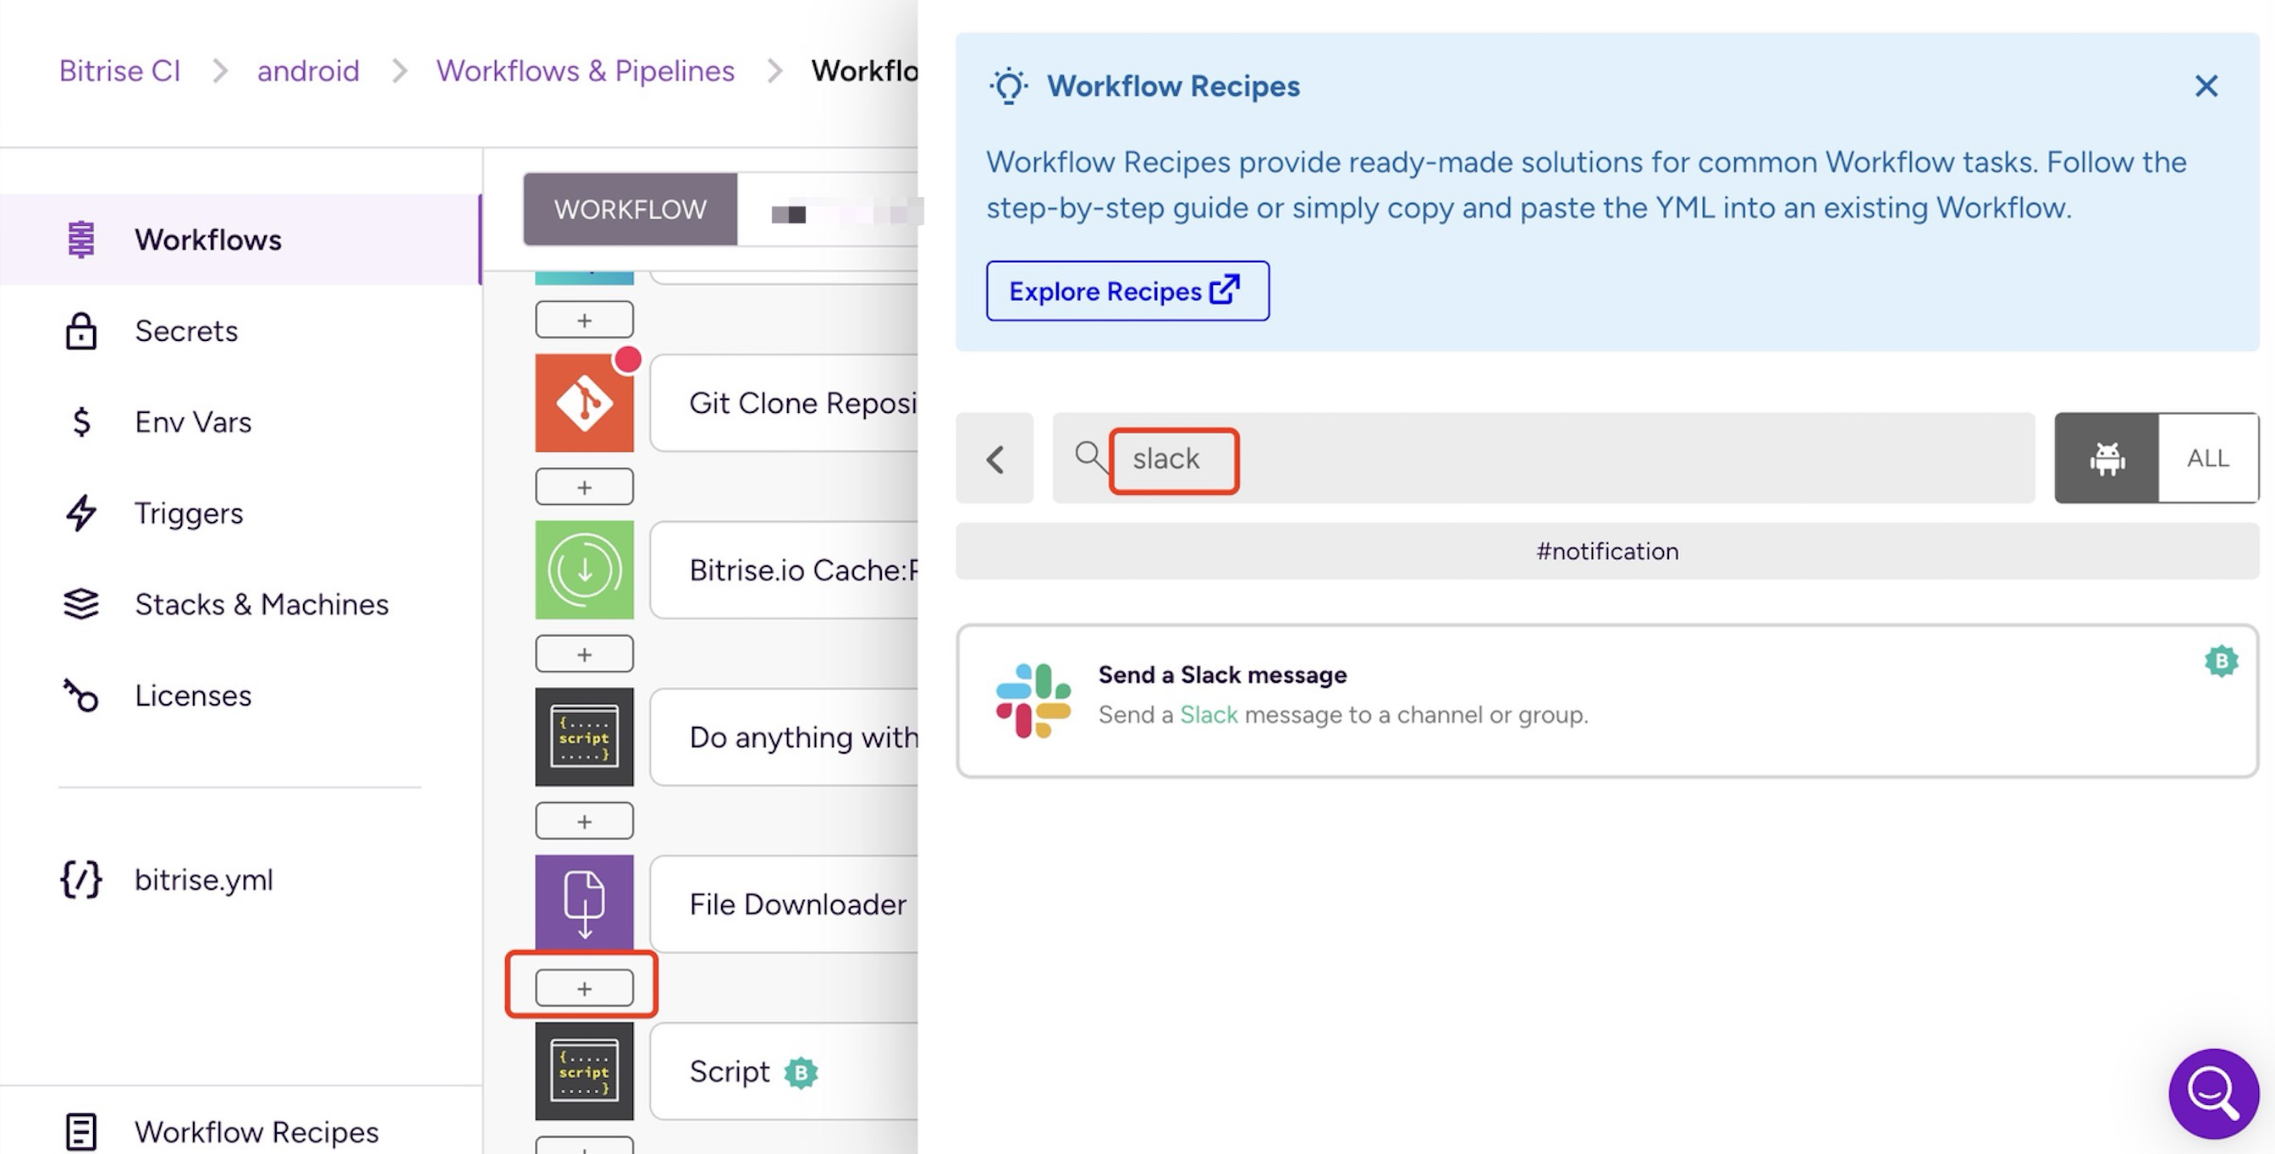Filter steps by Android platform
The height and width of the screenshot is (1154, 2275).
coord(2107,459)
